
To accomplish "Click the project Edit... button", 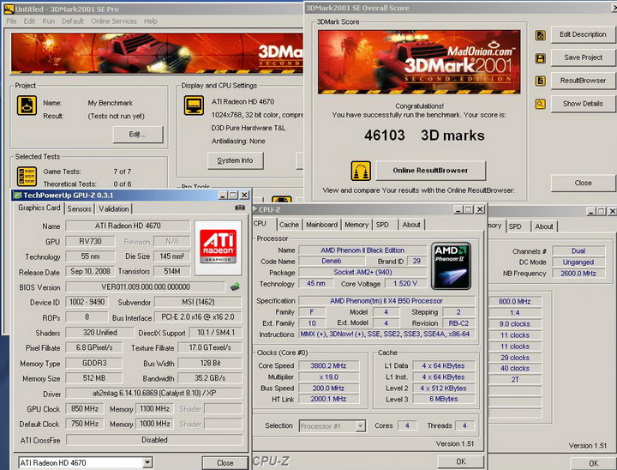I will point(138,135).
